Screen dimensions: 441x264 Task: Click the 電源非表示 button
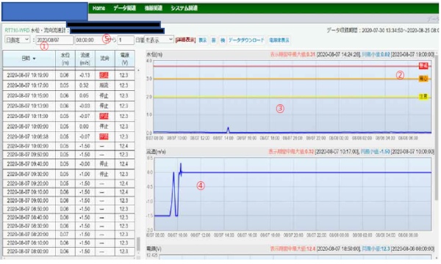(279, 40)
